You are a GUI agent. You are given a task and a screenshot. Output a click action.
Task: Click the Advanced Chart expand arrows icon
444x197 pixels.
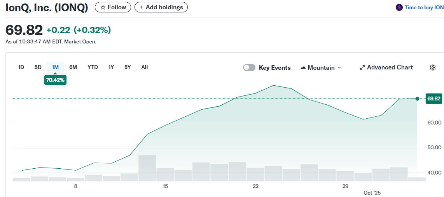[x=362, y=67]
